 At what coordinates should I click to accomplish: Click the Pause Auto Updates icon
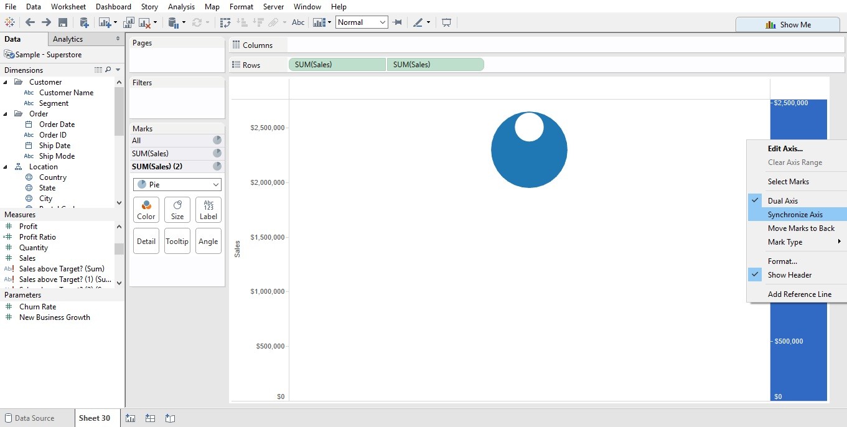[174, 22]
